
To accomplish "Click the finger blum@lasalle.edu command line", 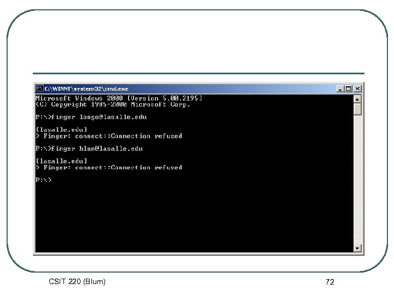I will [x=89, y=149].
